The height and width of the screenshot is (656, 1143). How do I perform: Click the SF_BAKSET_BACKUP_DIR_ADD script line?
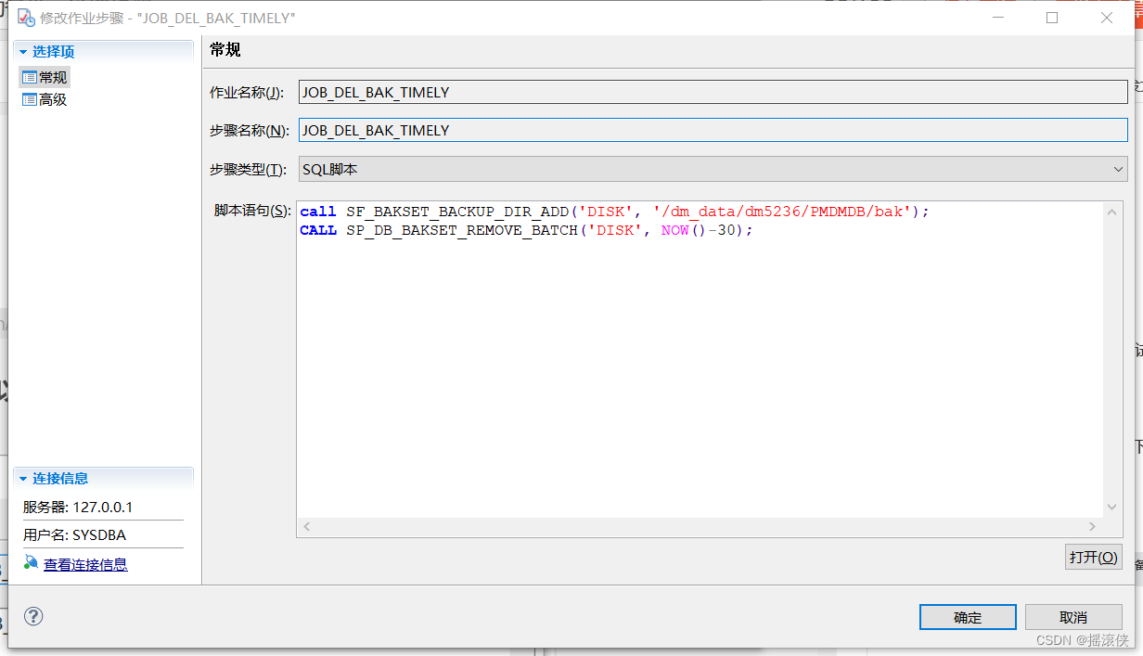point(614,212)
